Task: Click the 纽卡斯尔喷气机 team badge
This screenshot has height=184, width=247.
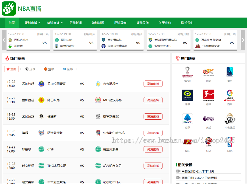Action: pyautogui.click(x=98, y=133)
